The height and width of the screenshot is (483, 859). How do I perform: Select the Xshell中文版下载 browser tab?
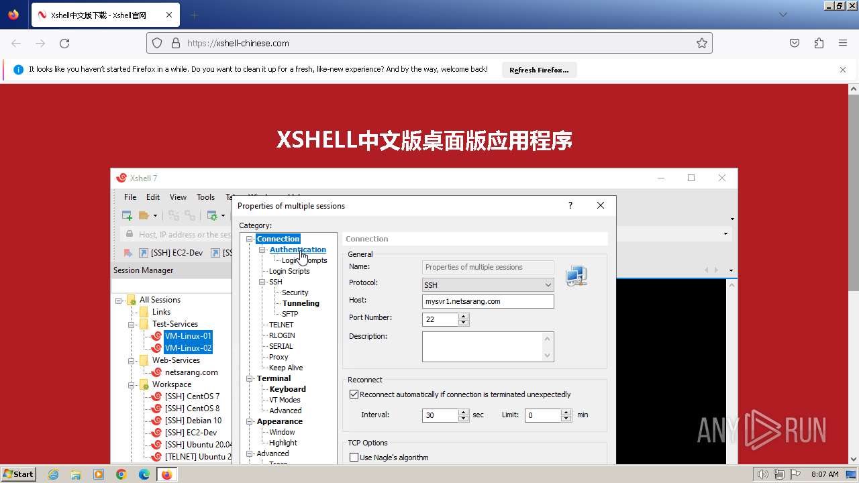pos(104,15)
